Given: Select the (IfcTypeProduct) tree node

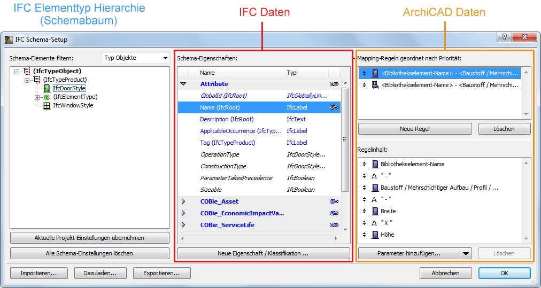Looking at the screenshot, I should (x=65, y=80).
